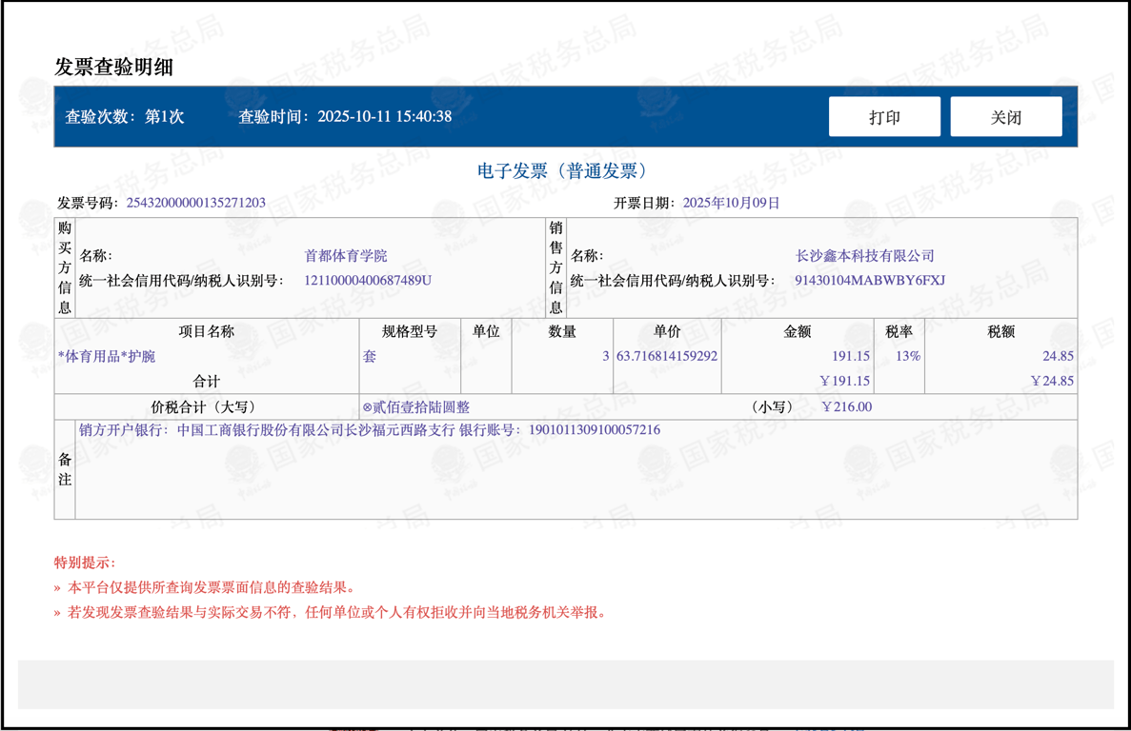The height and width of the screenshot is (731, 1131).
Task: Click the 查验时间 2025-10-11 15:40:38 text
Action: pyautogui.click(x=346, y=117)
